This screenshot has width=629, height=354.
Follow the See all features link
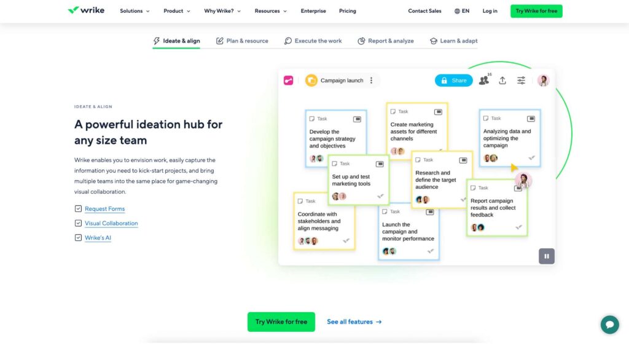click(354, 321)
